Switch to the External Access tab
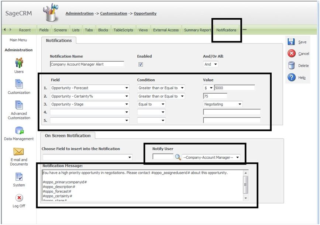The width and height of the screenshot is (320, 225). [x=166, y=30]
